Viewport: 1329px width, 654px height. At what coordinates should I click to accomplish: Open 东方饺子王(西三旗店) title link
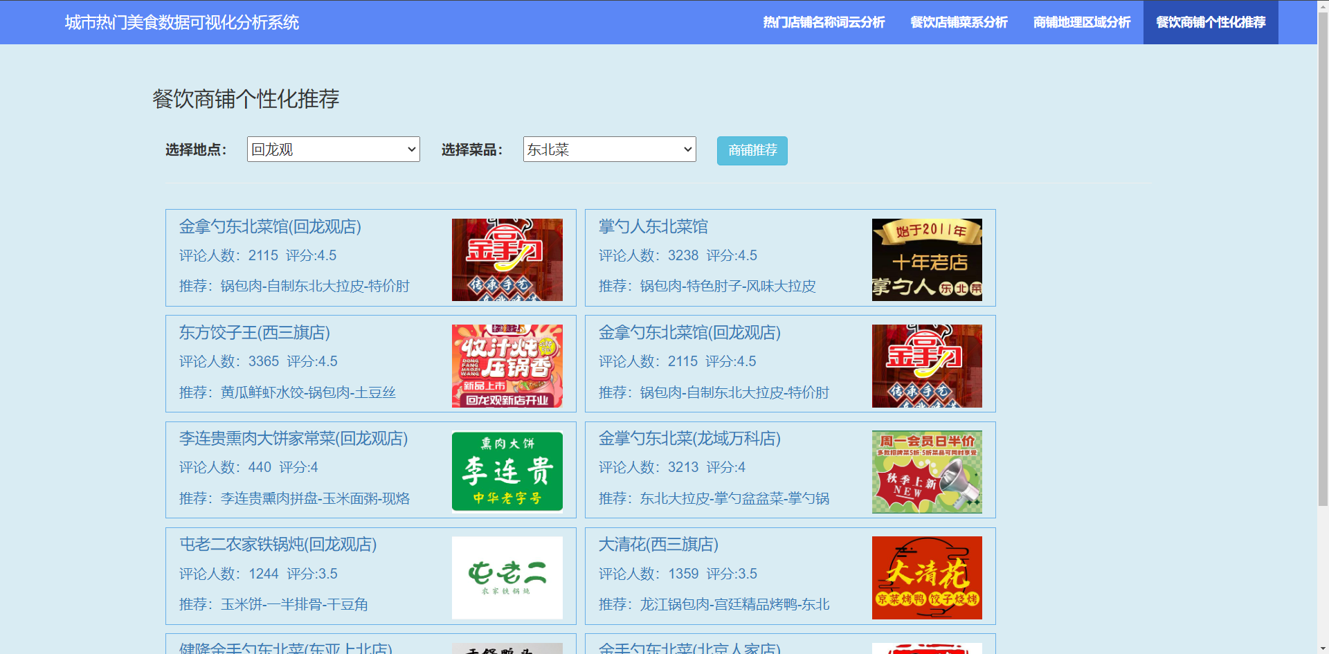point(255,332)
